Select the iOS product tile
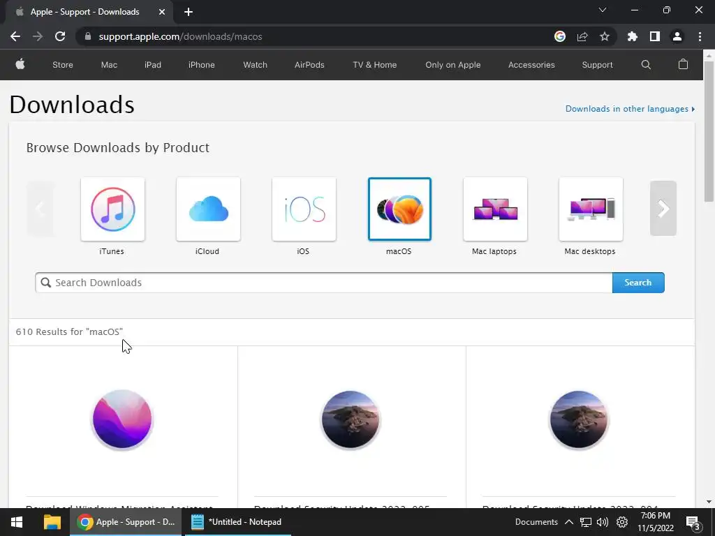This screenshot has height=536, width=715. [304, 209]
